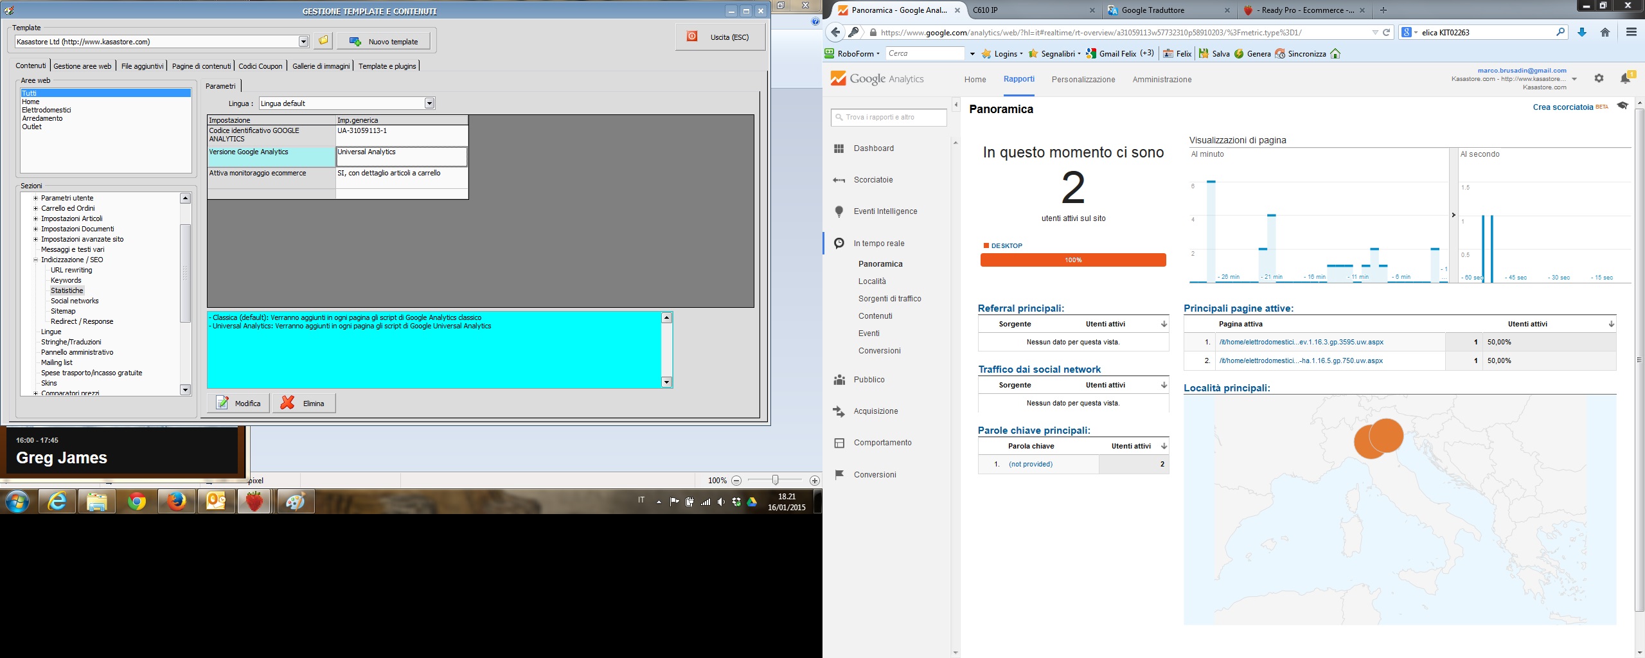The image size is (1645, 658).
Task: Open Scorciatoie in the Analytics sidebar
Action: point(873,180)
